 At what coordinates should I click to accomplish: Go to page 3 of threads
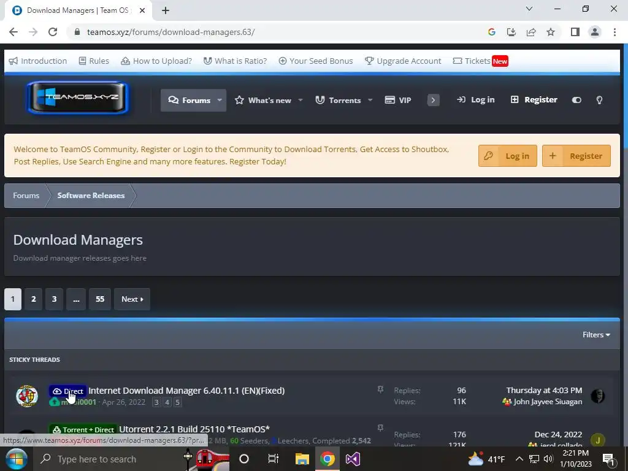[x=54, y=299]
